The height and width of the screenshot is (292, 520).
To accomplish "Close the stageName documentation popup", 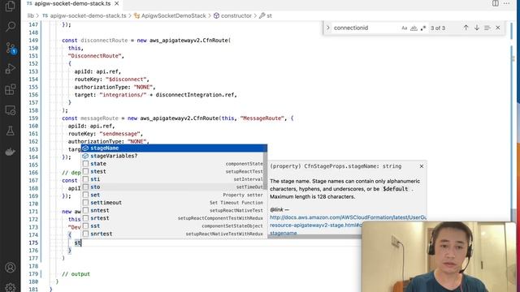I will pyautogui.click(x=422, y=166).
